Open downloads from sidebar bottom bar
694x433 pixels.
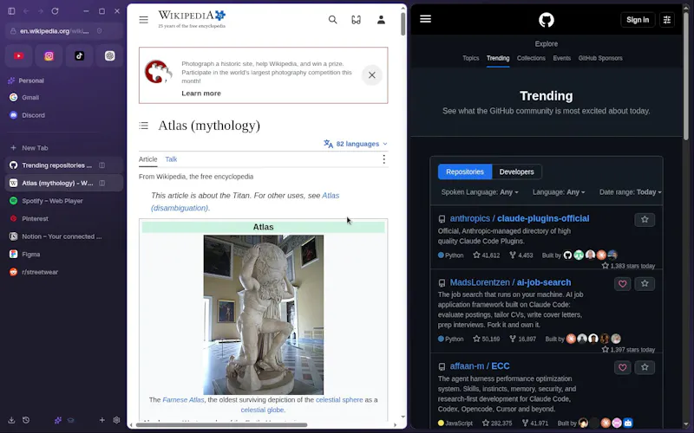tap(11, 420)
